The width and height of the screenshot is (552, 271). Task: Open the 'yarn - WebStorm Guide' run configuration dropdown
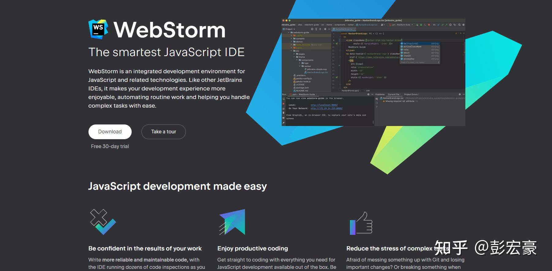[x=401, y=25]
